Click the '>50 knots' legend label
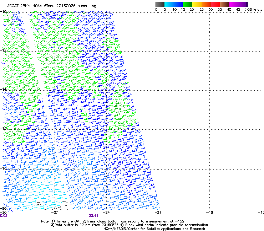The width and height of the screenshot is (264, 231). tap(254, 10)
